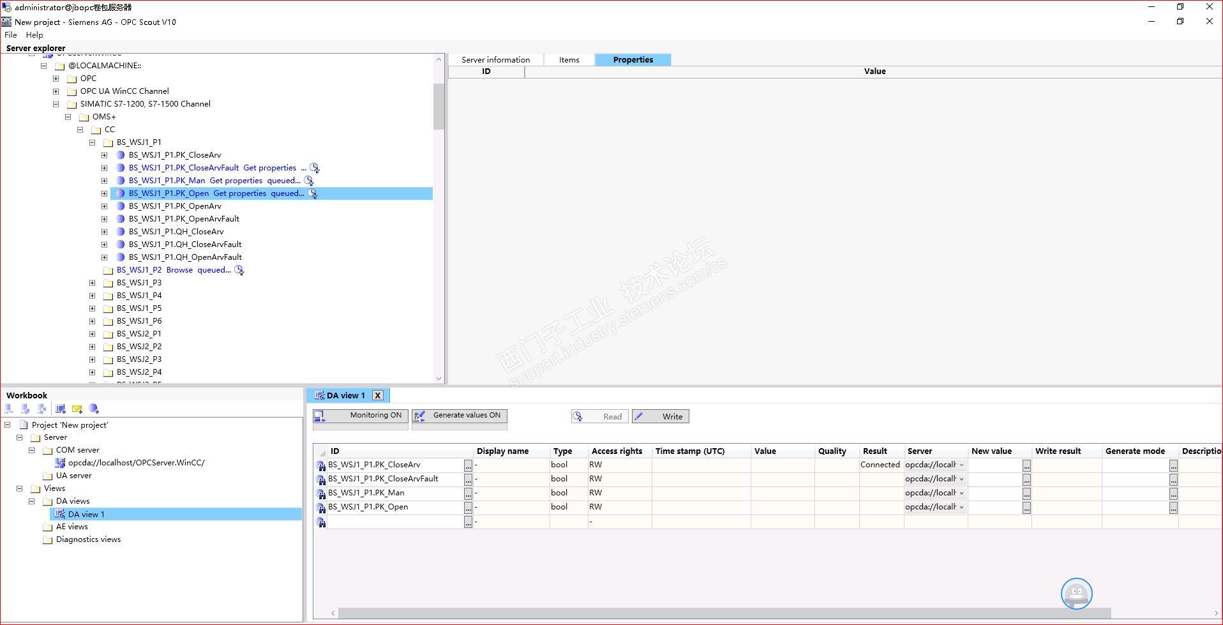Click the add DA view icon in Workbook toolbar
The width and height of the screenshot is (1223, 625).
click(61, 409)
